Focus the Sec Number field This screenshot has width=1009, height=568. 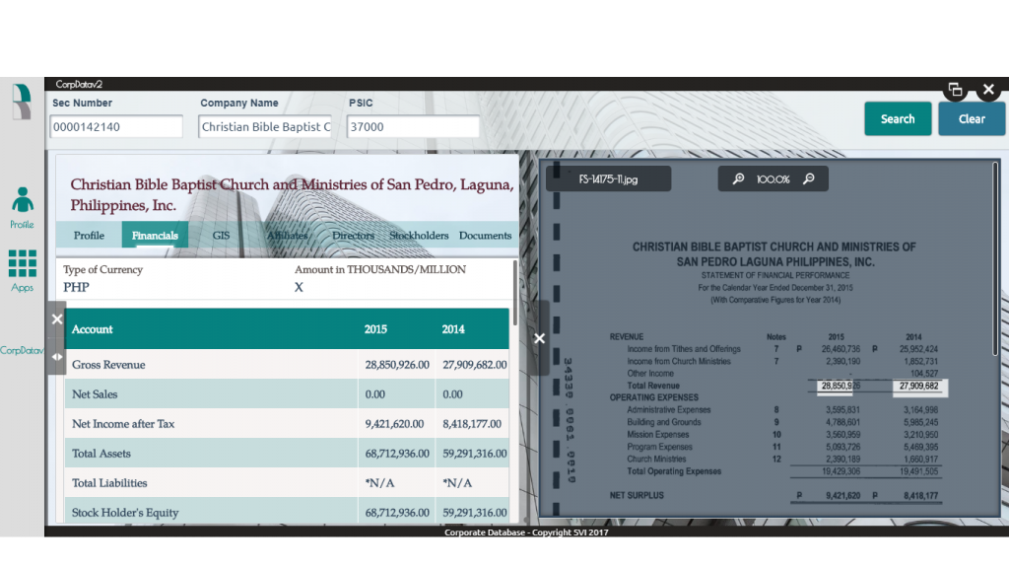[116, 127]
